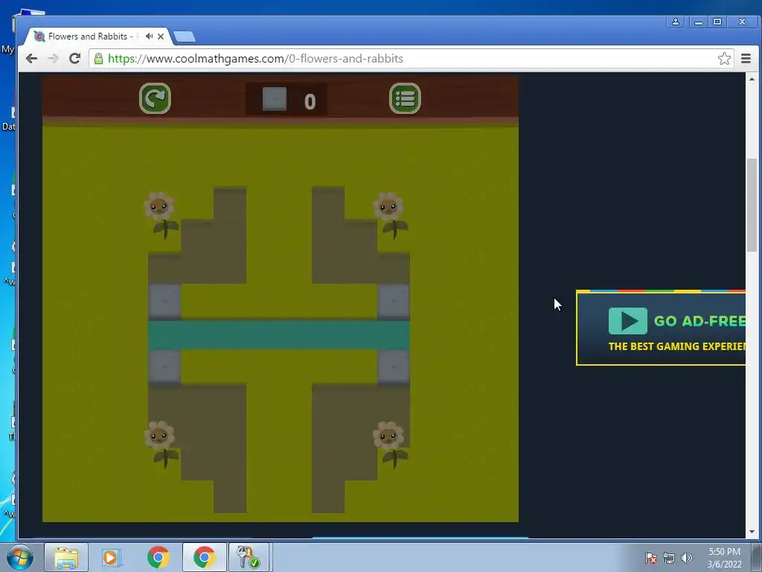The width and height of the screenshot is (762, 572).
Task: Click the lower-right stone block
Action: pos(394,366)
